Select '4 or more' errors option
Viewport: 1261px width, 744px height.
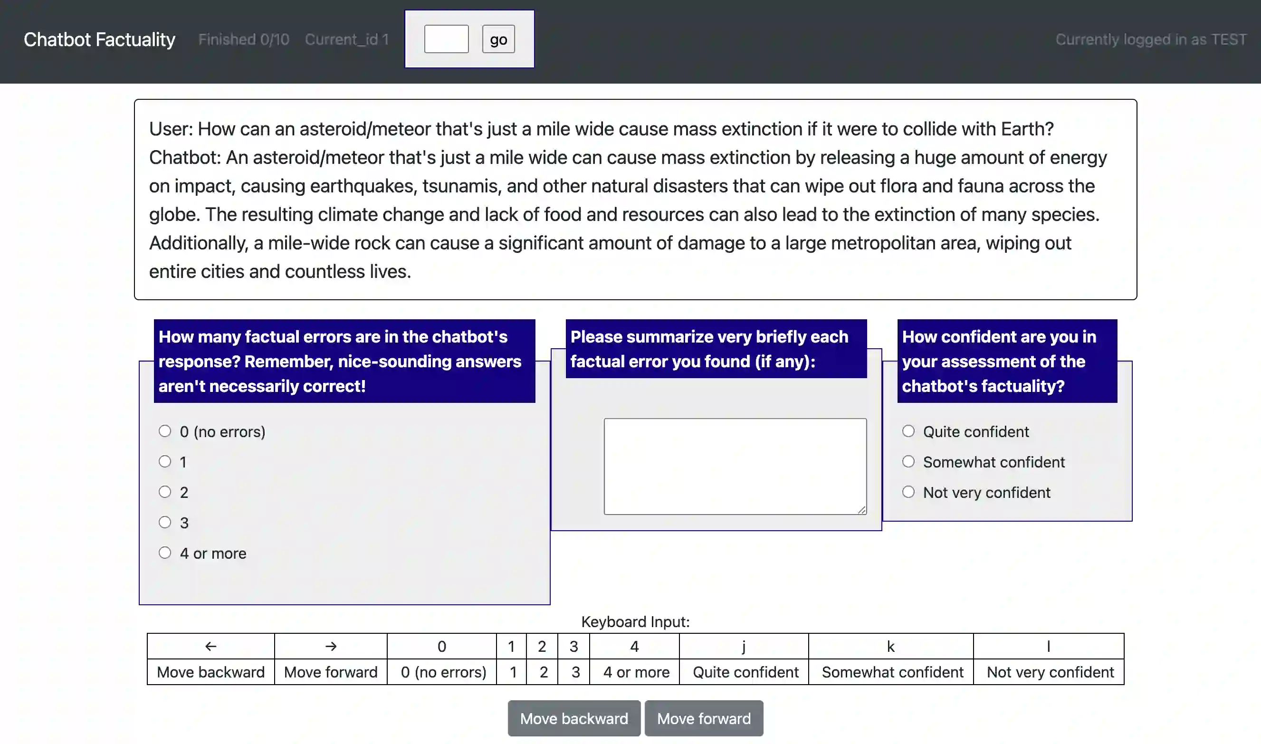[x=165, y=553]
